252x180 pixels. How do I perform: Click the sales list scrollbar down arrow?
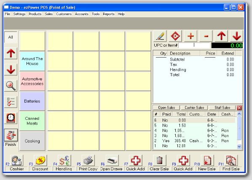point(239,146)
